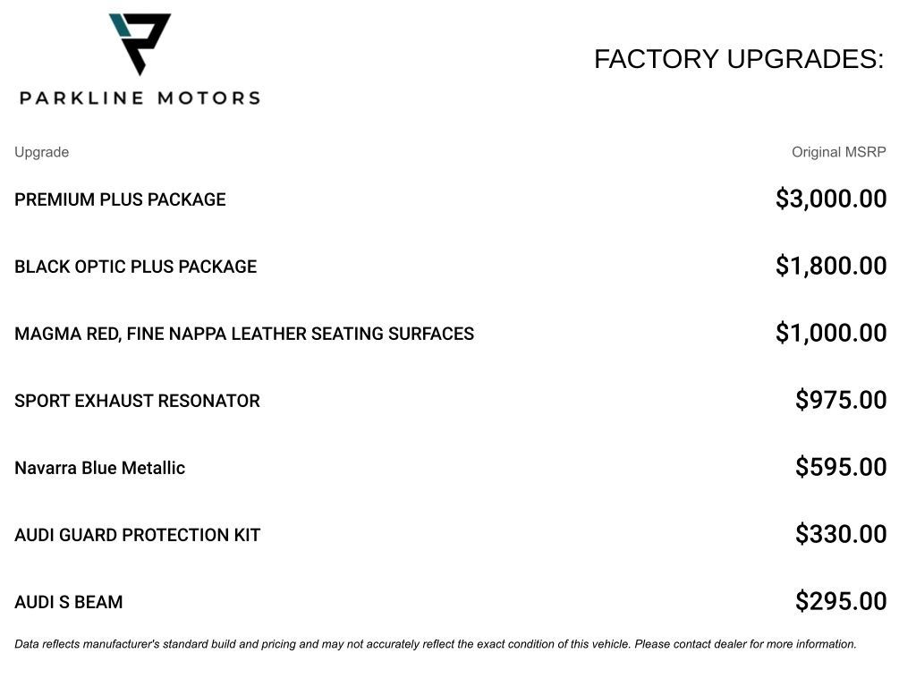This screenshot has height=687, width=916.
Task: Click the $595.00 price value
Action: point(841,467)
